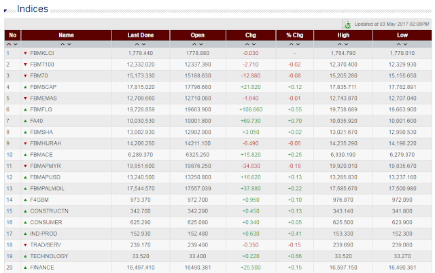The image size is (435, 273).
Task: Click the red down arrow beside TRAD/SERV
Action: [25, 245]
